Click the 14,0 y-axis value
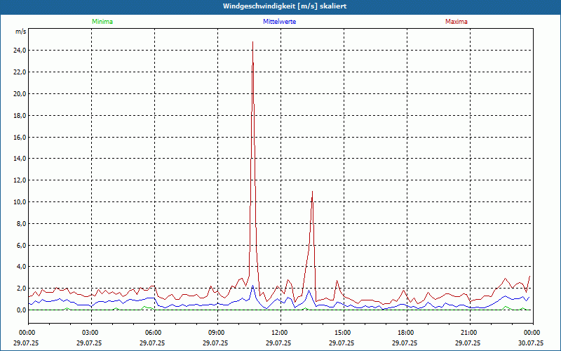This screenshot has height=351, width=561. (x=20, y=159)
